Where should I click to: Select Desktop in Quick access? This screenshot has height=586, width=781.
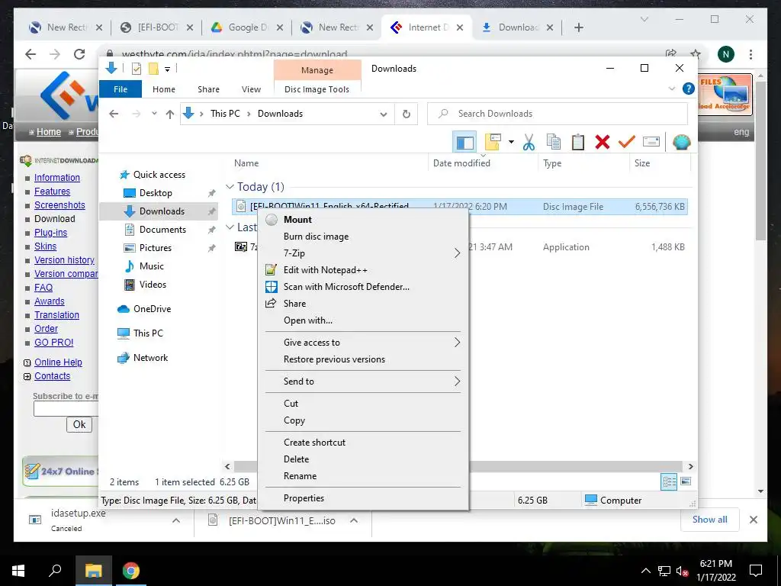coord(156,193)
